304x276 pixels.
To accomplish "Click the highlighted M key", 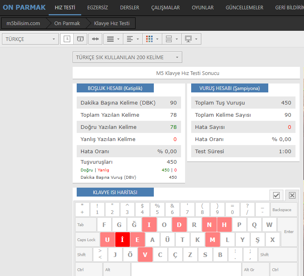I will click(213, 240).
